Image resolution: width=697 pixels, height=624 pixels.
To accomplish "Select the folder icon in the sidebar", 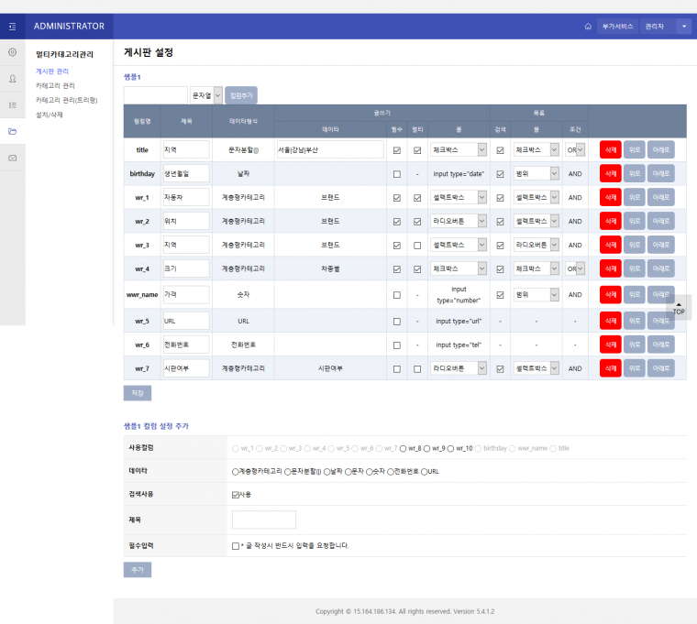I will [x=12, y=132].
